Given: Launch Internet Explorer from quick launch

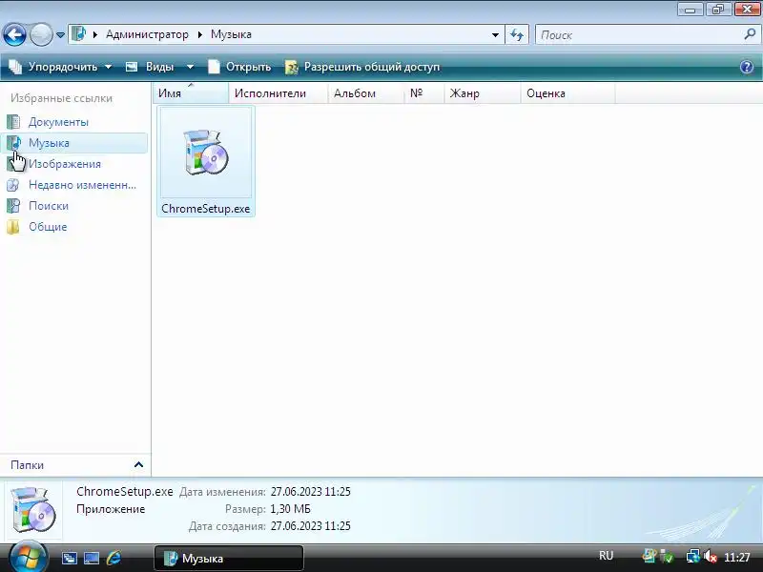Looking at the screenshot, I should pyautogui.click(x=113, y=558).
